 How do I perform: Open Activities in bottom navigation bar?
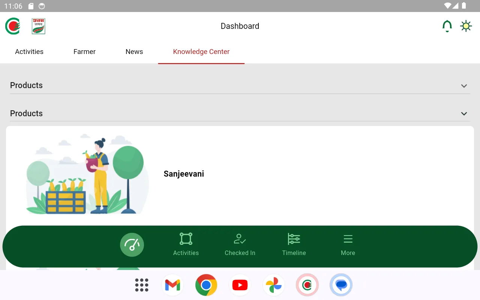coord(186,244)
